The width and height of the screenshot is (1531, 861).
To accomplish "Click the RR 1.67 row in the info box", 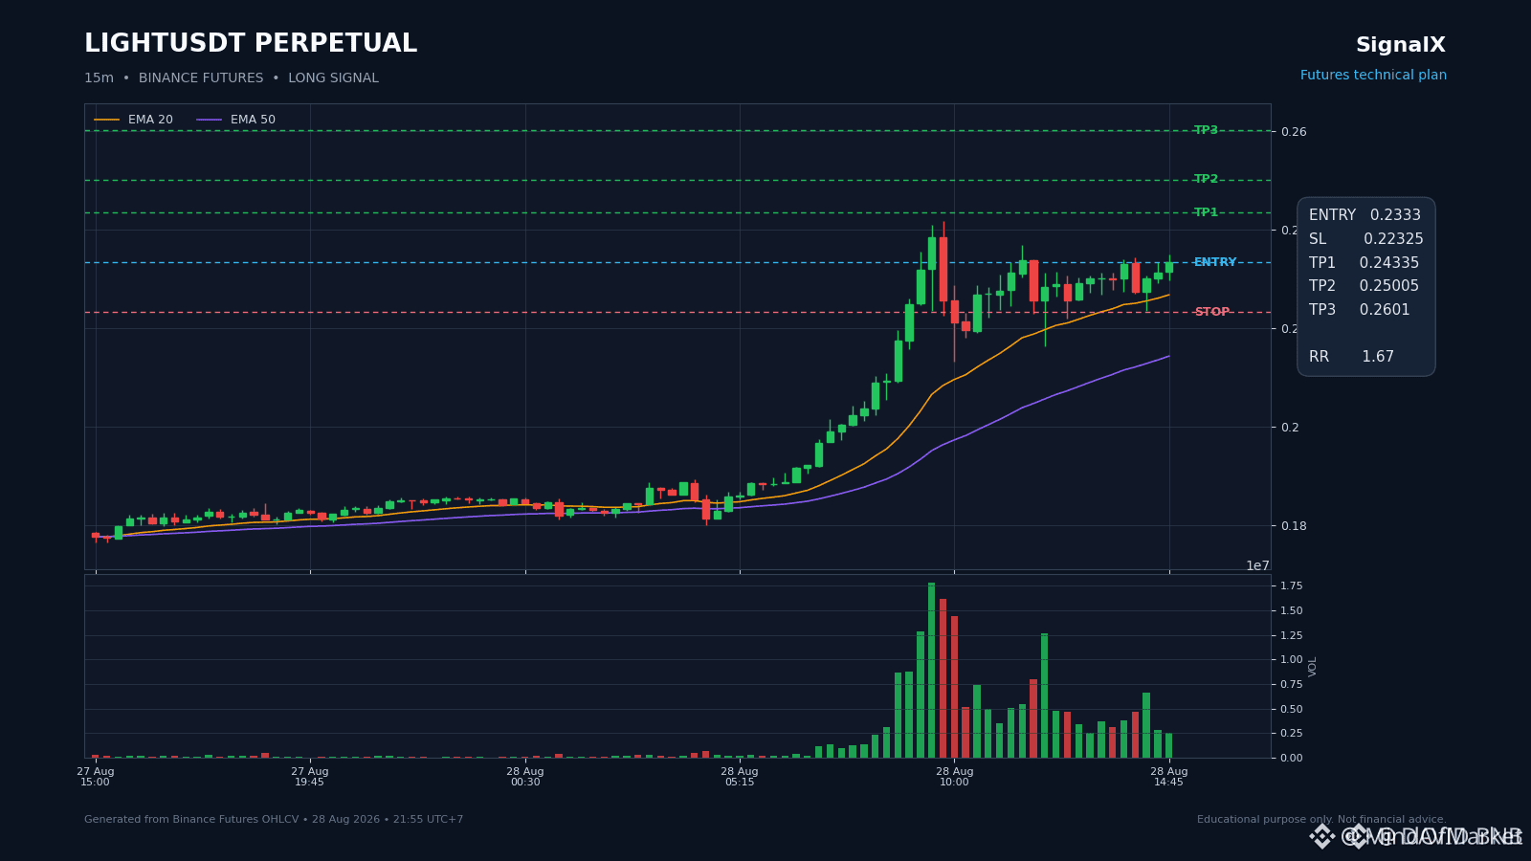I will tap(1352, 357).
